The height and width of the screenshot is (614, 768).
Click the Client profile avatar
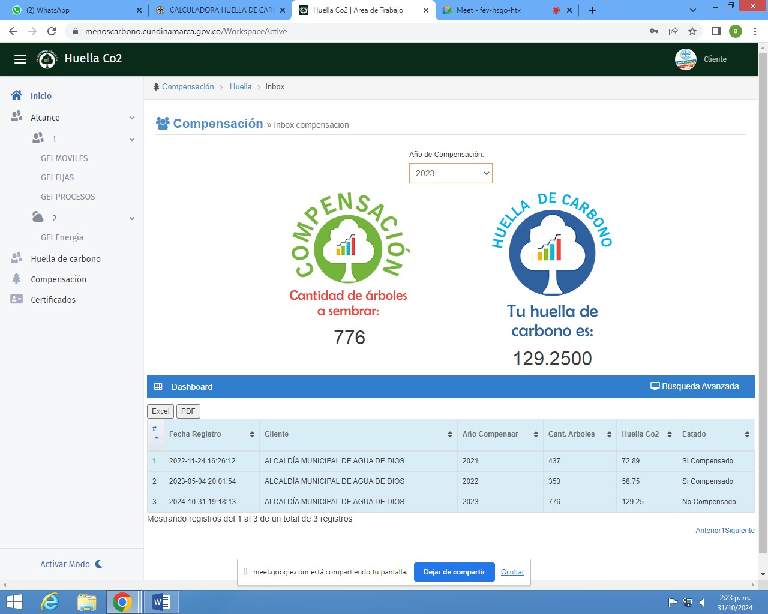(685, 59)
